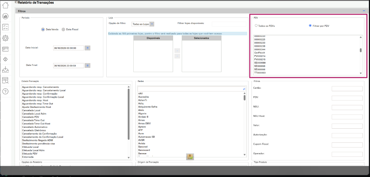Open the download tray sidebar icon
This screenshot has height=177, width=370.
click(x=5, y=70)
